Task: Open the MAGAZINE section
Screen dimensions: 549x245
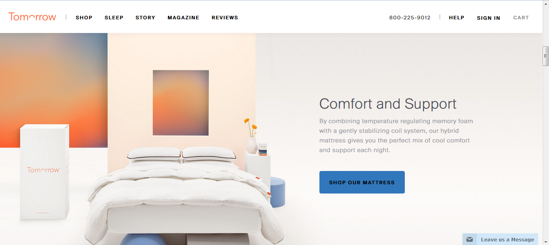Action: point(184,18)
